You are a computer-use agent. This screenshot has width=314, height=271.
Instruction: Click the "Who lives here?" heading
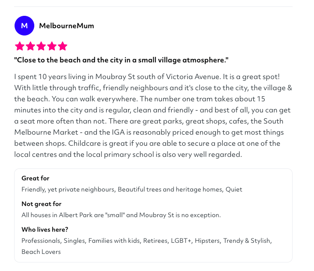pos(45,230)
